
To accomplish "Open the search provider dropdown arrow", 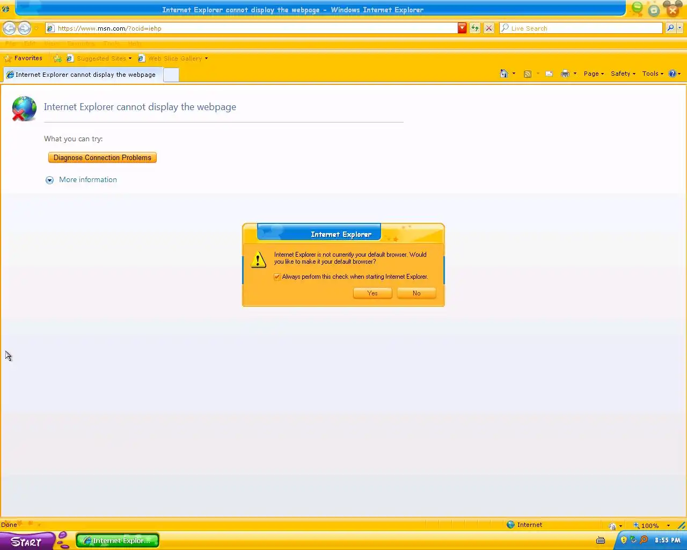I will [679, 28].
